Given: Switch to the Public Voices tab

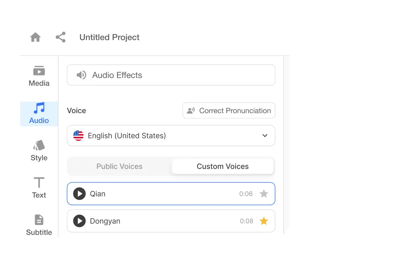Looking at the screenshot, I should [x=120, y=166].
